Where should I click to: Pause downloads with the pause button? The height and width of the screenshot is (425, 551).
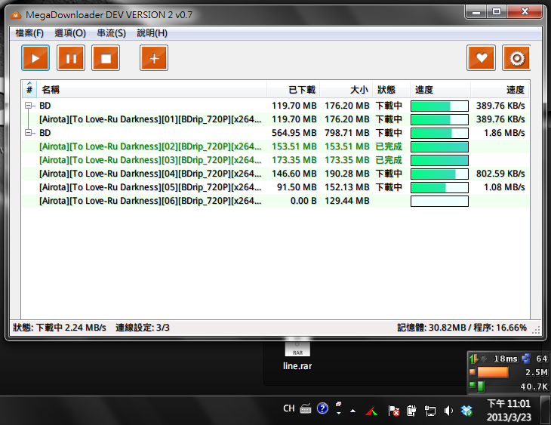click(x=71, y=58)
